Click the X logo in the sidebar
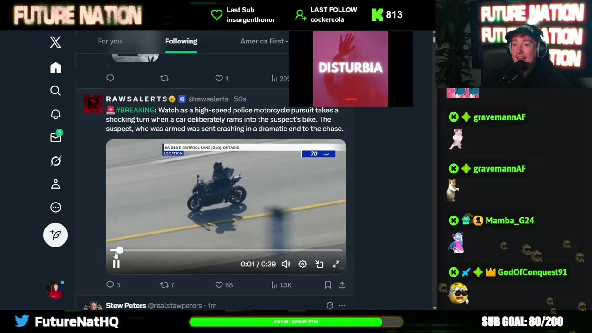The width and height of the screenshot is (592, 333). (55, 43)
